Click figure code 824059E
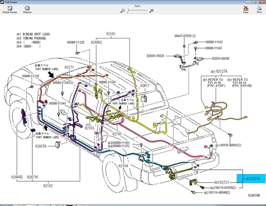 click(254, 195)
